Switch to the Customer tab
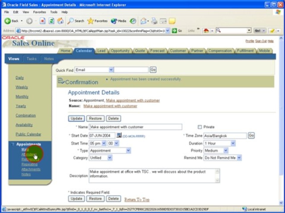 coord(178,51)
